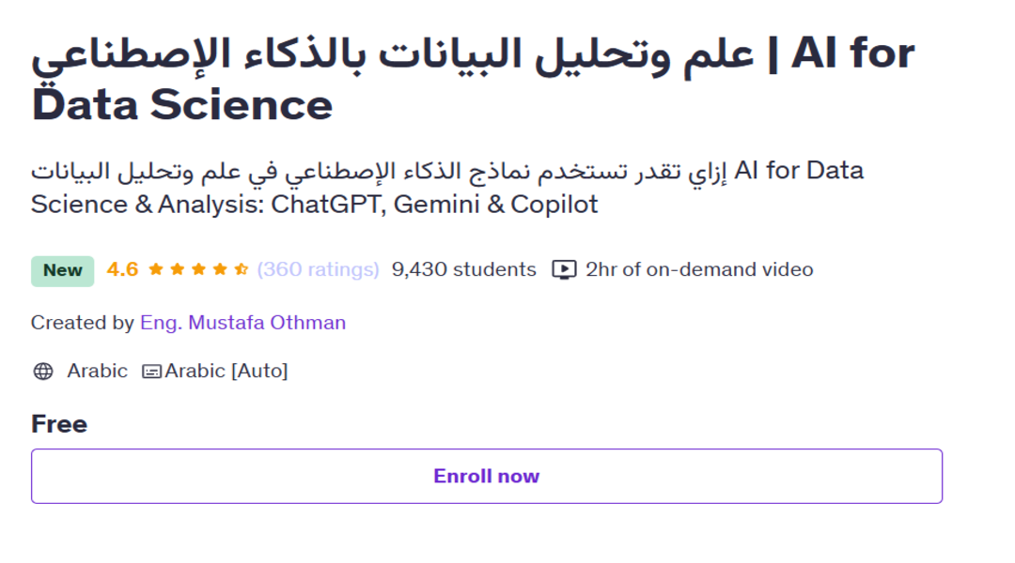Click the Enroll now button

486,476
